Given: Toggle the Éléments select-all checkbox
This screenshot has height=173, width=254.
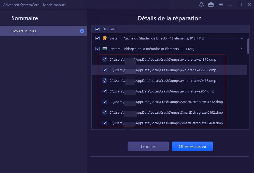Looking at the screenshot, I should [97, 29].
